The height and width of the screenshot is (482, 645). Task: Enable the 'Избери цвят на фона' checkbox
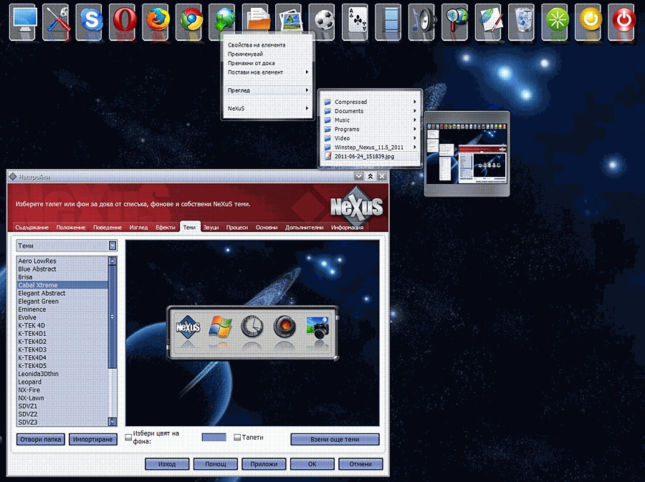(128, 438)
